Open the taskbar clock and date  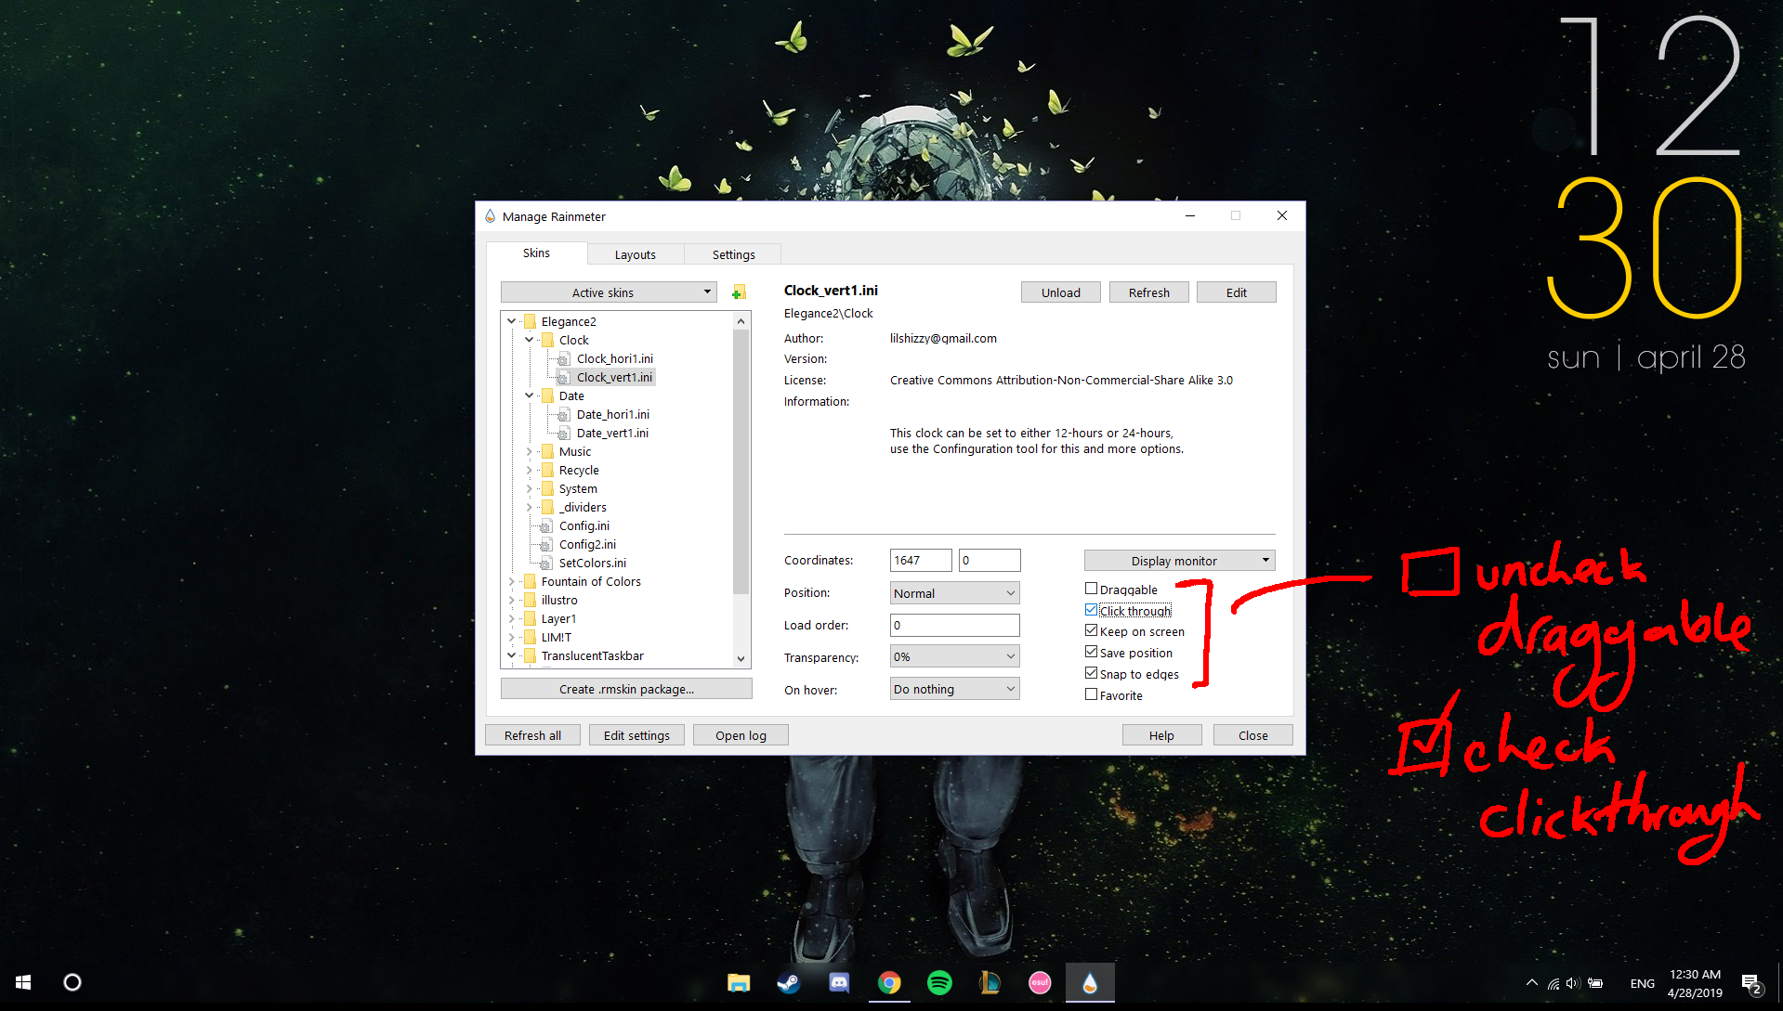(x=1695, y=983)
